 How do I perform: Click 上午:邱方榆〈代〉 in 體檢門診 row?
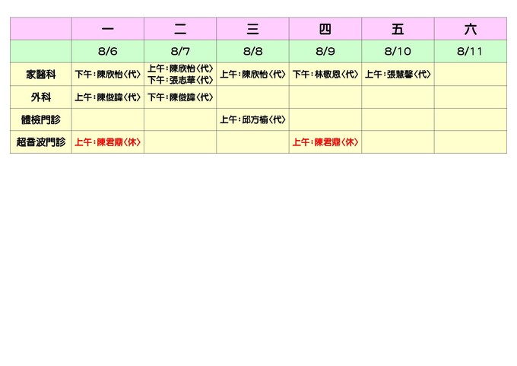point(252,119)
